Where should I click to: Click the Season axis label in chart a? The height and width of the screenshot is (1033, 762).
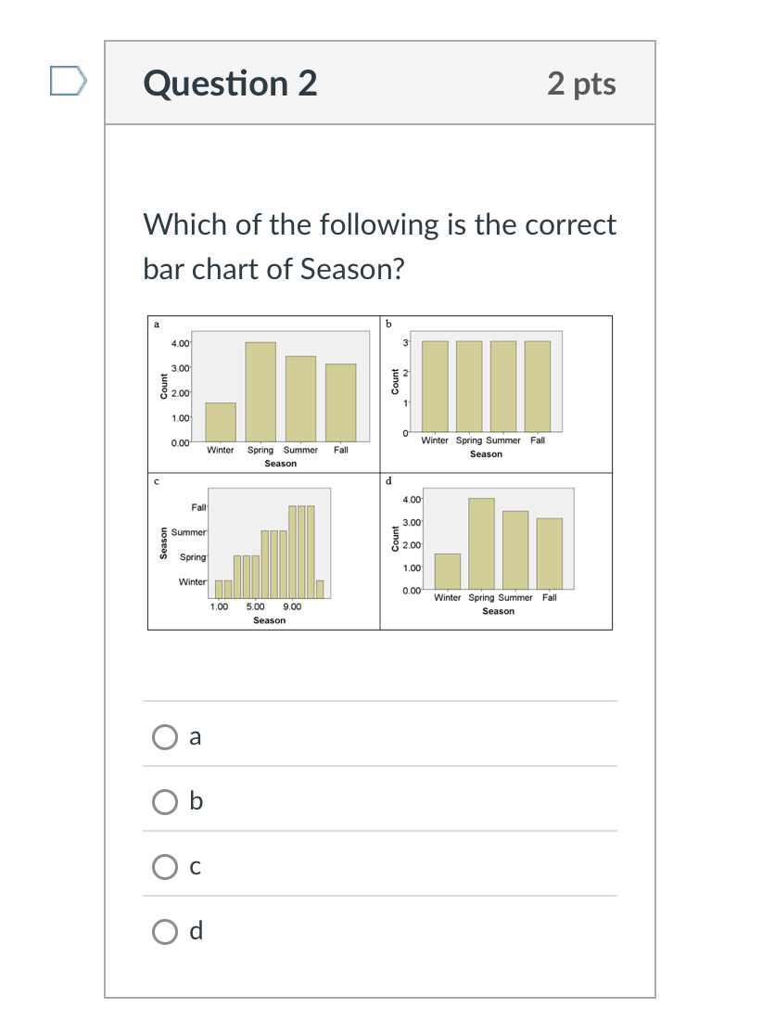click(280, 463)
